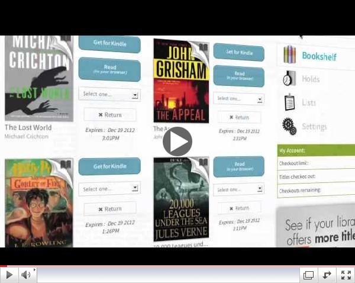Start playback with the player bar play button

[9, 275]
